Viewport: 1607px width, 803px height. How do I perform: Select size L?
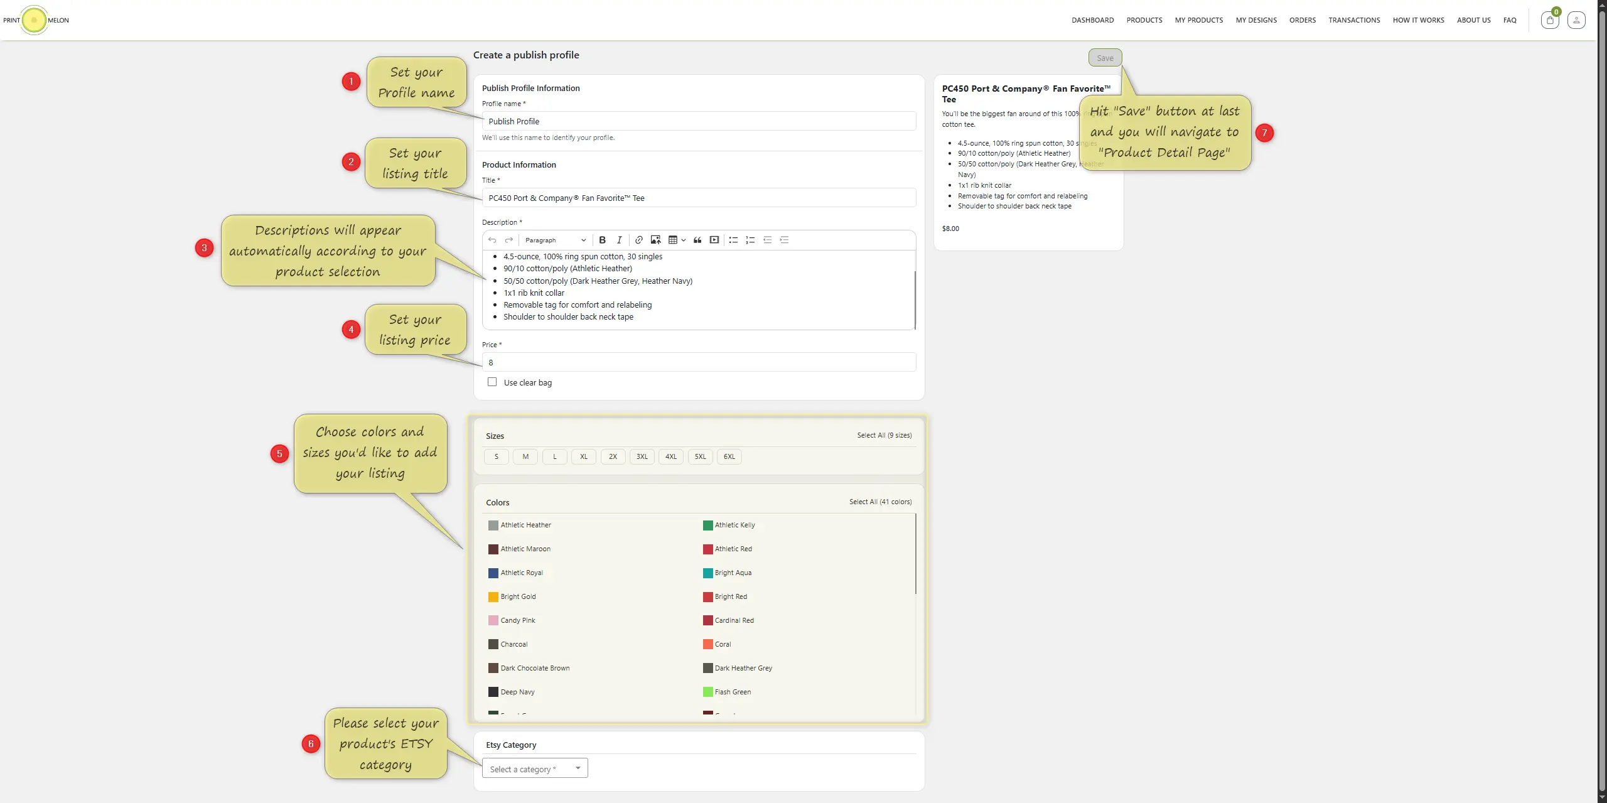point(555,456)
